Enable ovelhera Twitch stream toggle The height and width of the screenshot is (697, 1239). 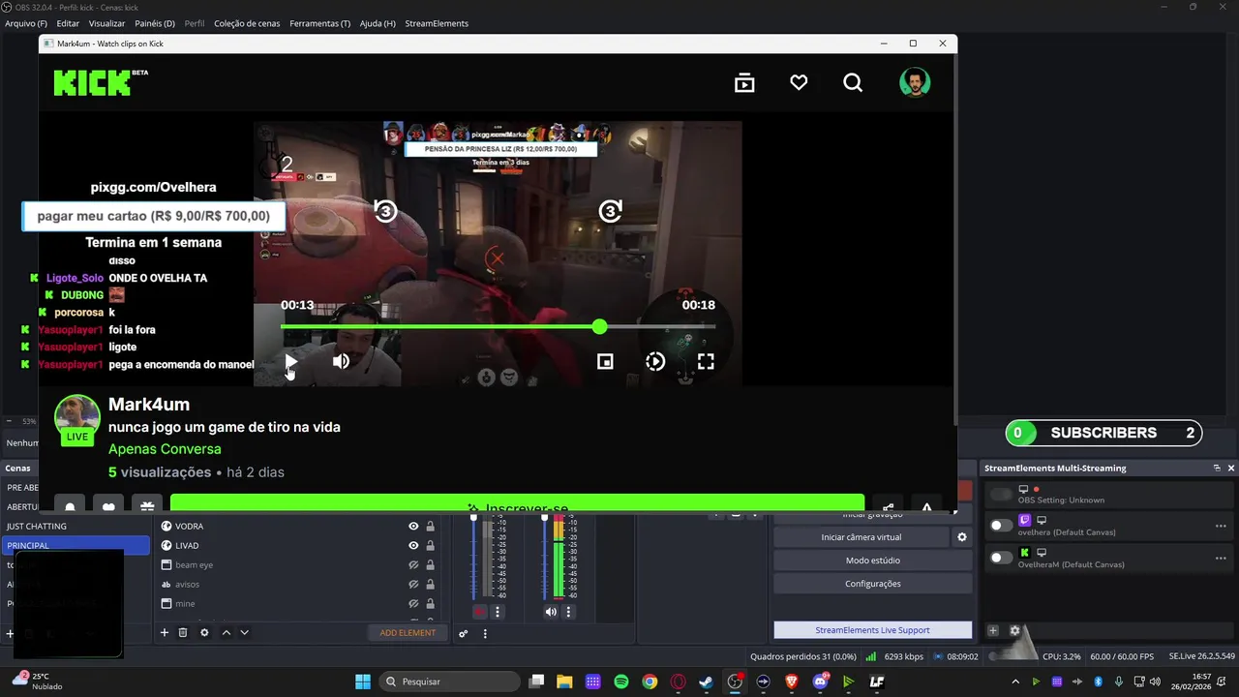(1001, 525)
